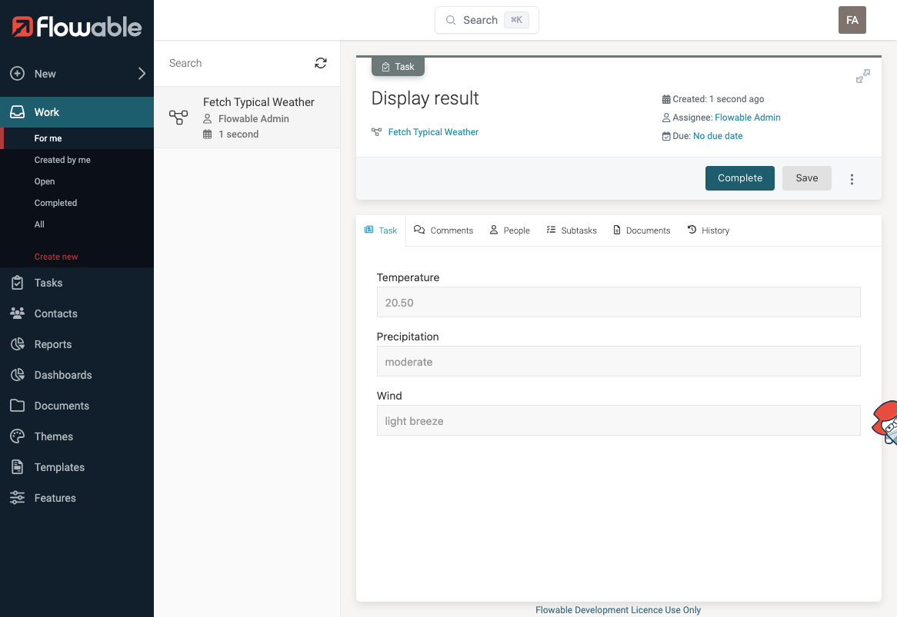This screenshot has width=897, height=617.
Task: Open the FA user avatar menu
Action: [x=852, y=20]
